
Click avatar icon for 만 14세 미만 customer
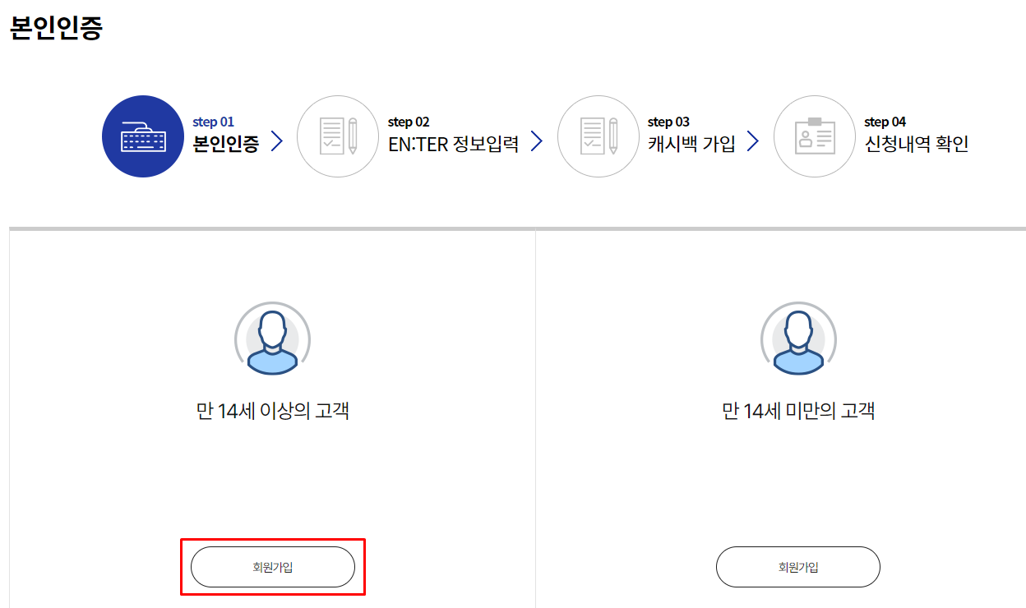pos(798,339)
